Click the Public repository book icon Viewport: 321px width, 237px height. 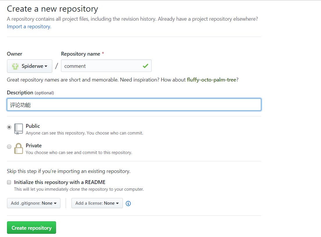(x=18, y=129)
